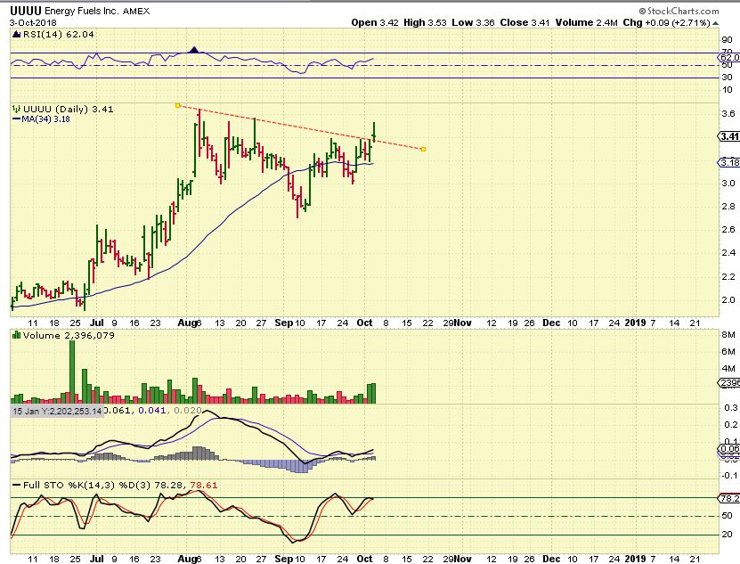
Task: Click the Volume 2,396,079 label
Action: click(x=69, y=335)
